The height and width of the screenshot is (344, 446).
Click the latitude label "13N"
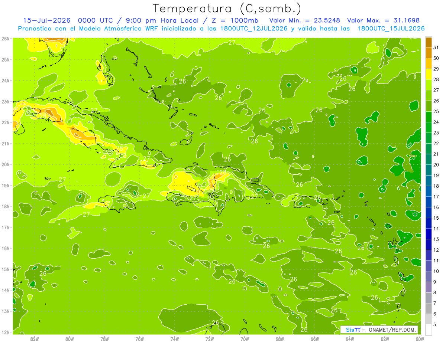(5, 311)
